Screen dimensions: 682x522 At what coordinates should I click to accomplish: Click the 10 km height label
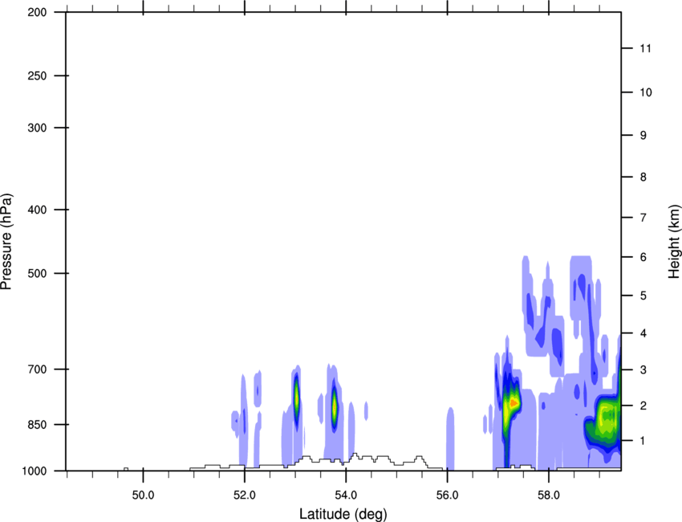click(646, 92)
